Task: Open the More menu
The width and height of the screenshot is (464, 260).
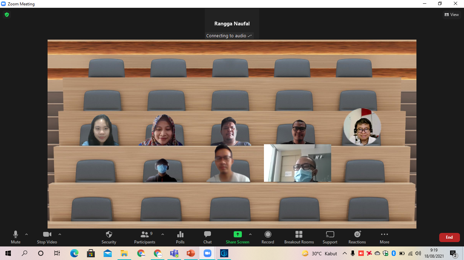Action: tap(384, 237)
